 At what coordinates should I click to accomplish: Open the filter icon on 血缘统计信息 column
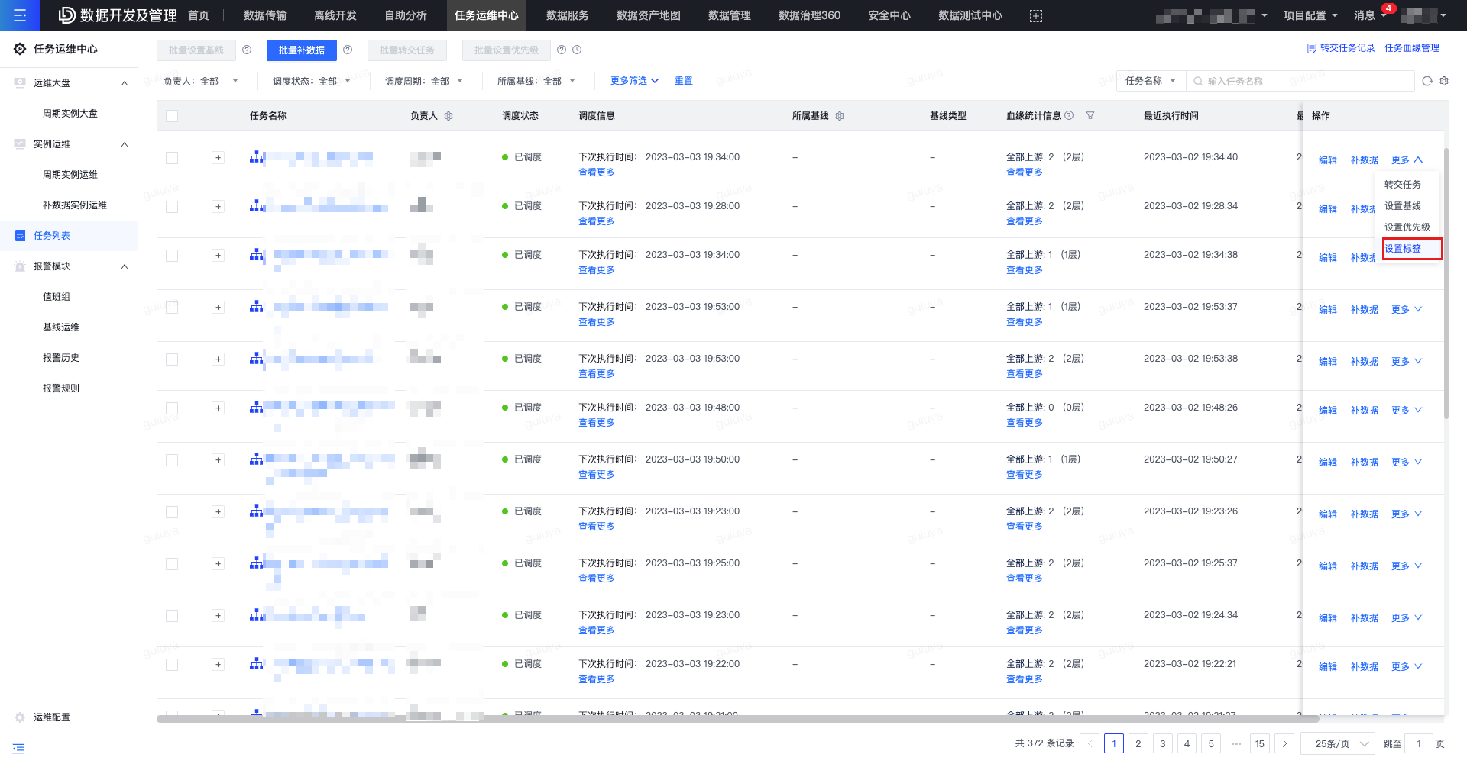point(1090,115)
